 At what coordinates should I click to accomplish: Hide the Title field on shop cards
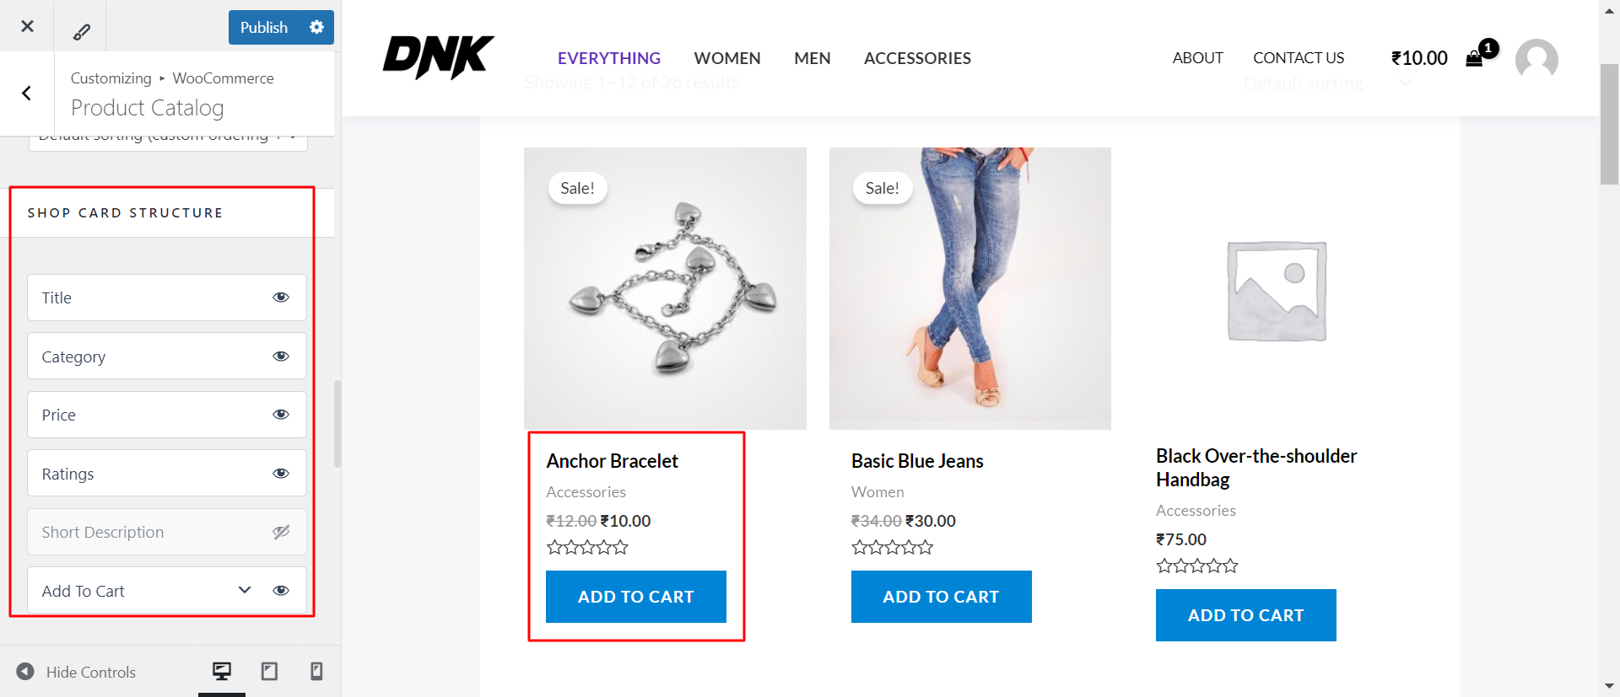click(x=281, y=297)
